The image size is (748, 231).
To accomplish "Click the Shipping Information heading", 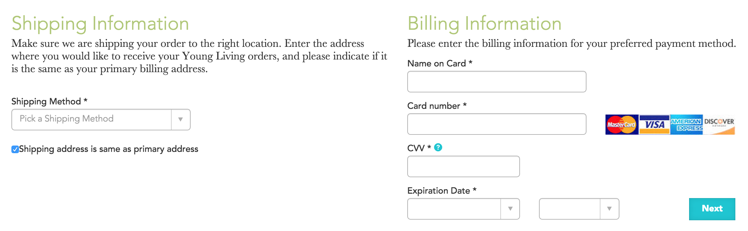I will (100, 24).
